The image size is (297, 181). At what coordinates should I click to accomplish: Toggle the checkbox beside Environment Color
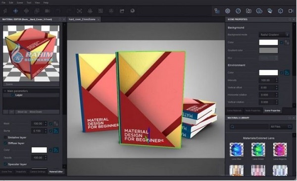tap(282, 72)
